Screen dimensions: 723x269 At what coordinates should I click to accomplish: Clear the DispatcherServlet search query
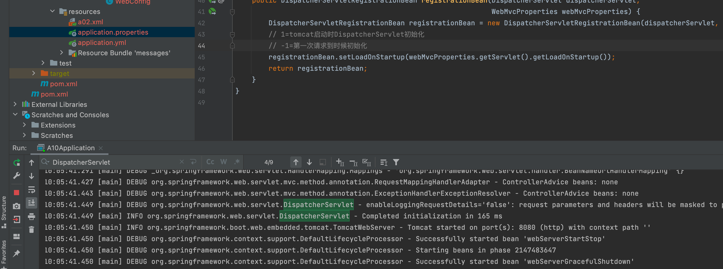[182, 162]
